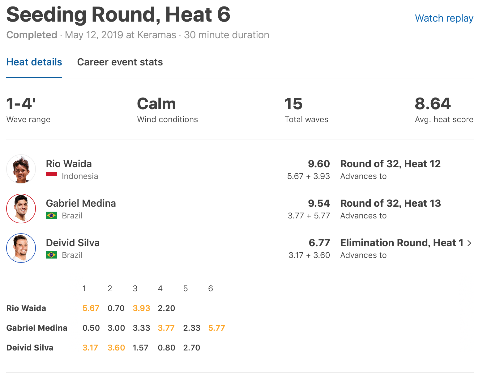Click Rio Waida's 9.60 heat total
Screen dimensions: 483x377
pyautogui.click(x=319, y=164)
